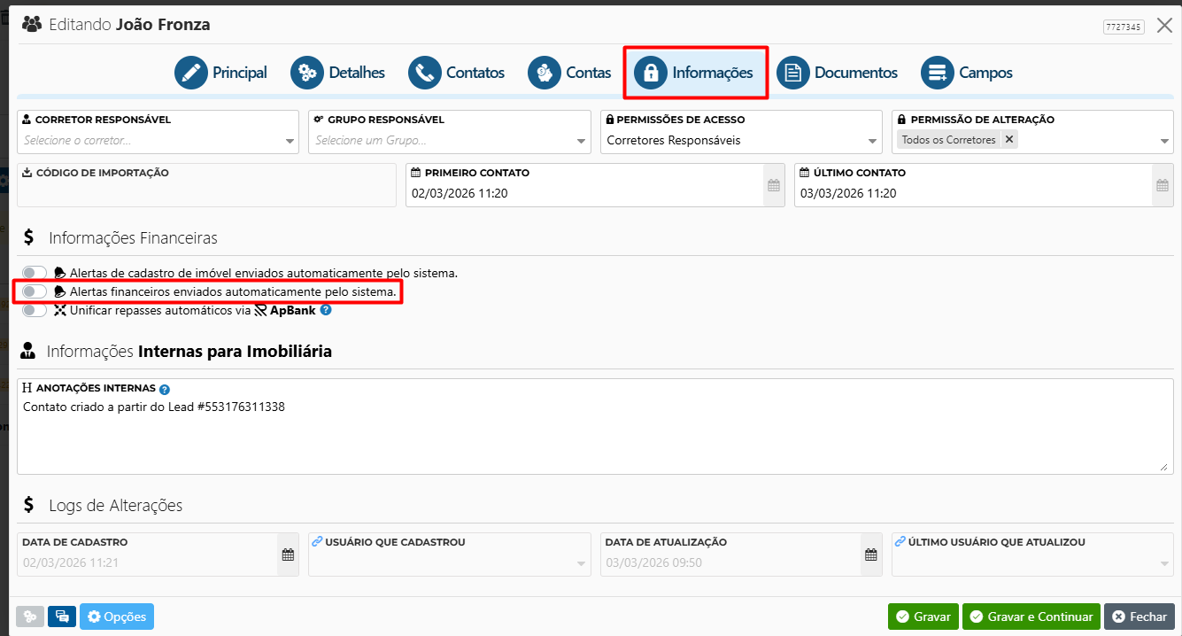Click ApBank help question mark icon

point(326,310)
